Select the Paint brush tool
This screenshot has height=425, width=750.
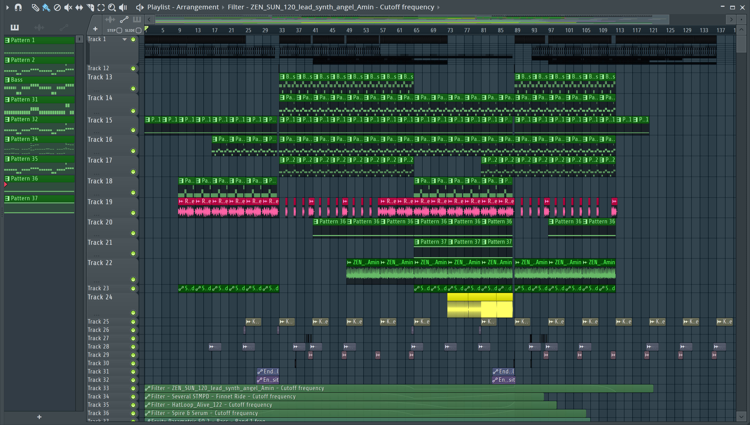click(x=46, y=7)
